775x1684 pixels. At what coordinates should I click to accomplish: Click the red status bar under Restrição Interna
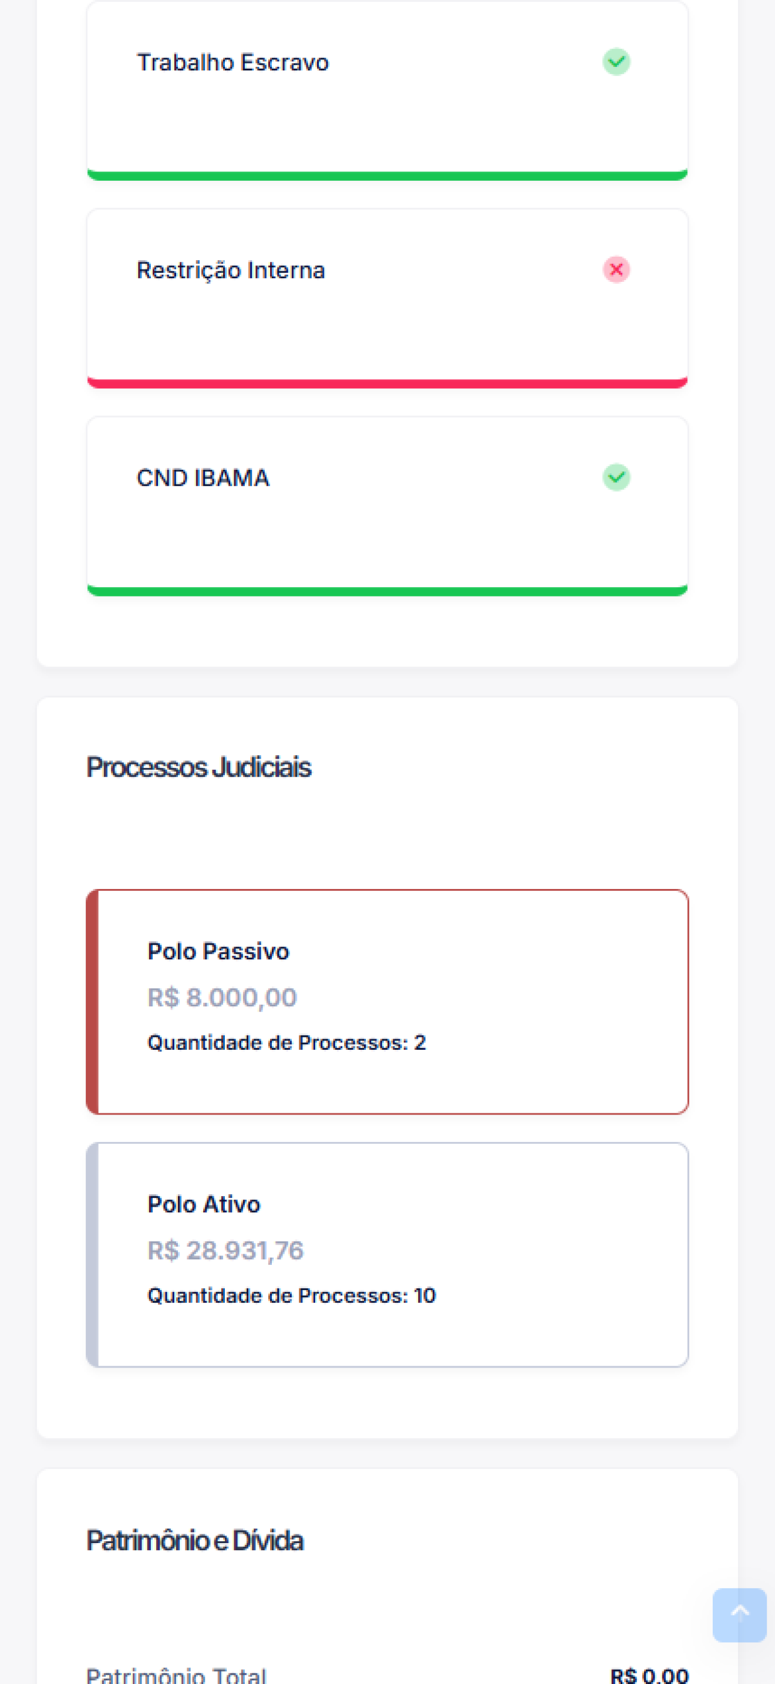387,383
